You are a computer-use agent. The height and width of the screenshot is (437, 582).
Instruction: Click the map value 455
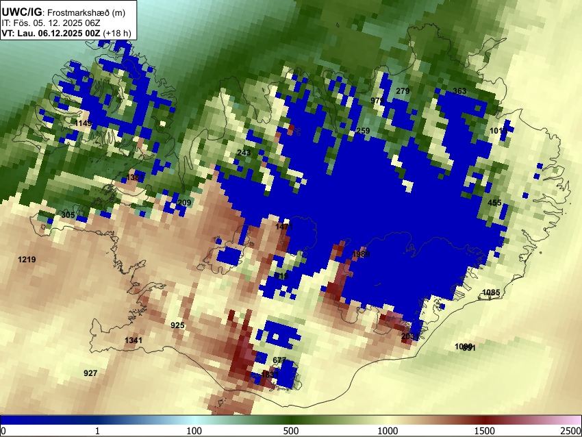tap(494, 203)
